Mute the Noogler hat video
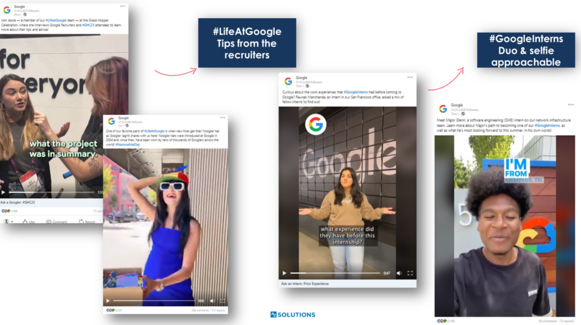Image resolution: width=581 pixels, height=325 pixels. point(212,301)
